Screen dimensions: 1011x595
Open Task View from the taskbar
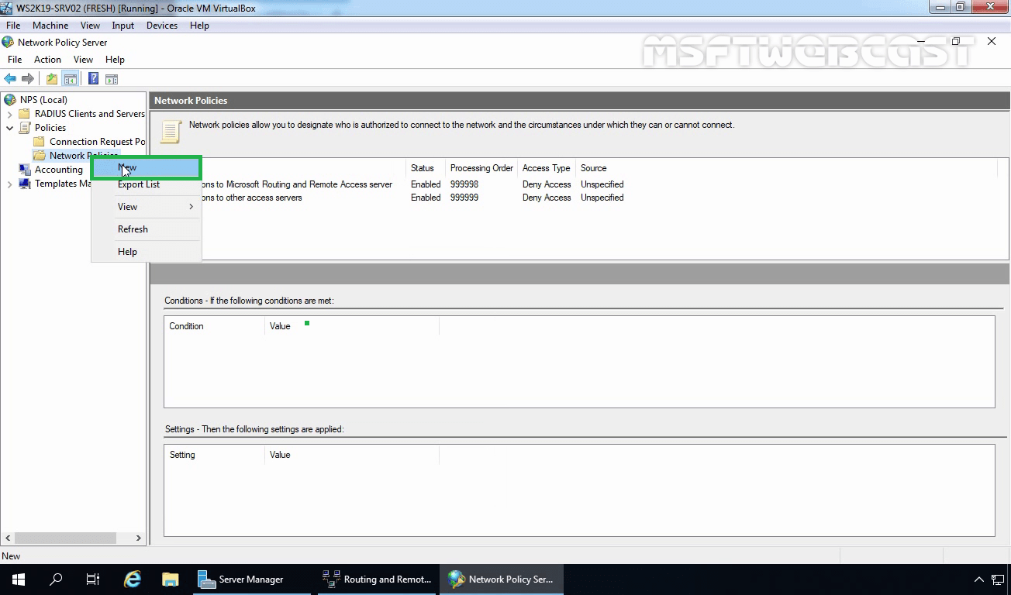coord(93,580)
